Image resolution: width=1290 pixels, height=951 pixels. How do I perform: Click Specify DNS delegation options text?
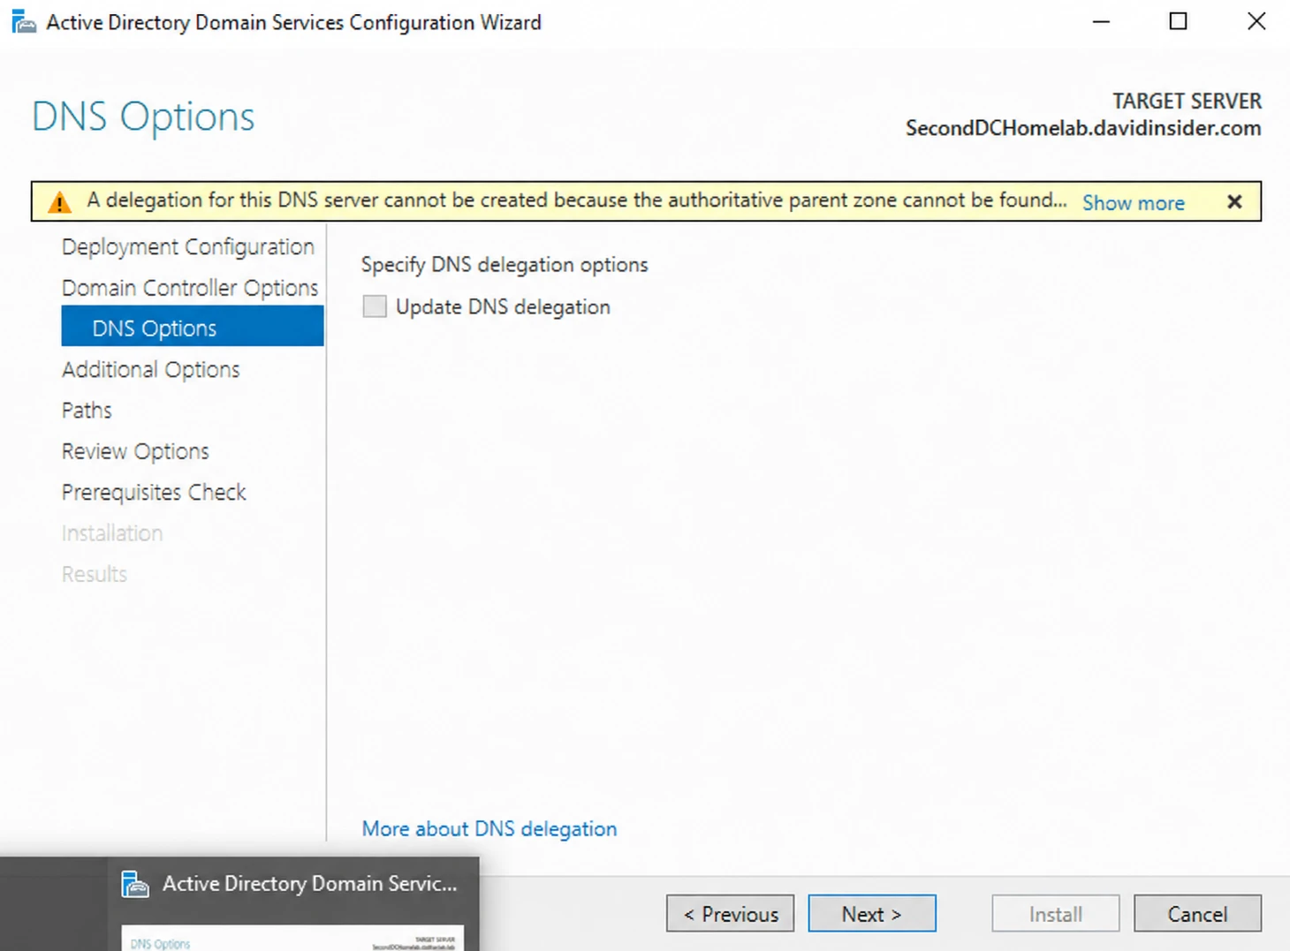pyautogui.click(x=505, y=264)
